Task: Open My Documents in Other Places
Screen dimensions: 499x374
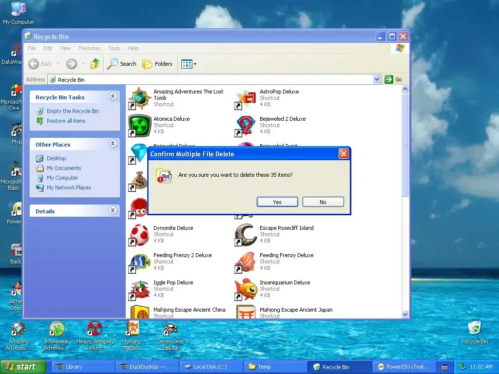Action: (64, 168)
